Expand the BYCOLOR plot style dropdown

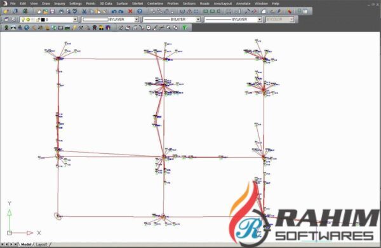tap(291, 20)
